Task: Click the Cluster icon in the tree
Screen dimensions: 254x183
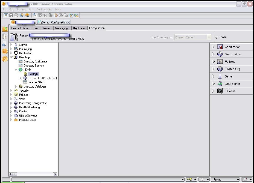Action: point(16,111)
